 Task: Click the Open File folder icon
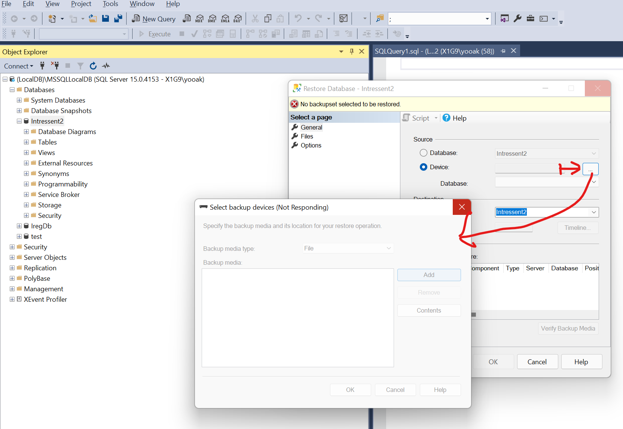click(x=93, y=18)
